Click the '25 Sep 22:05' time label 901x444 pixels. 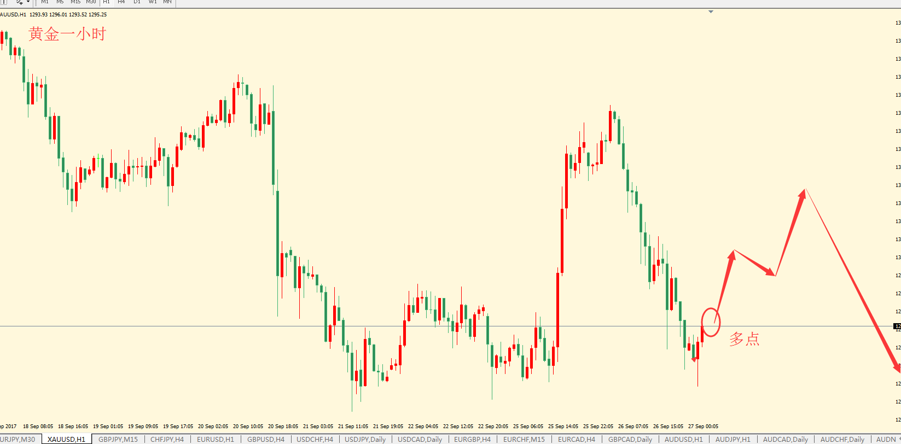[598, 427]
